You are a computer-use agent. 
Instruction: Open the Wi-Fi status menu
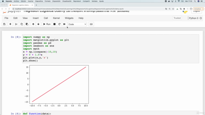pyautogui.click(x=179, y=1)
